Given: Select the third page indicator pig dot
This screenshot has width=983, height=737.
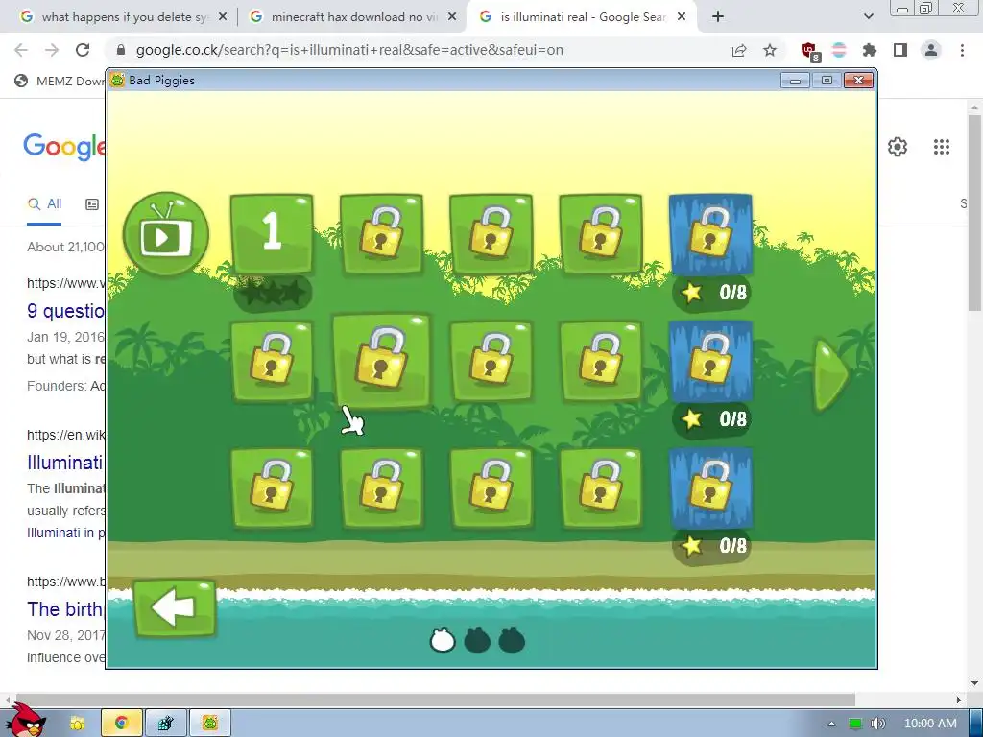Looking at the screenshot, I should pyautogui.click(x=511, y=640).
